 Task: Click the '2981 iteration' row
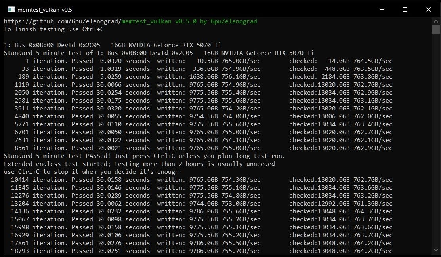[203, 100]
